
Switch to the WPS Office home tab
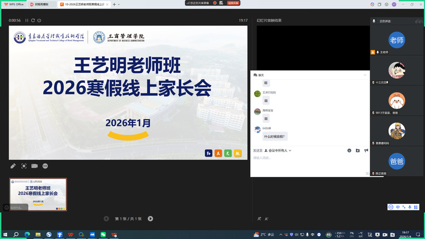(x=13, y=4)
